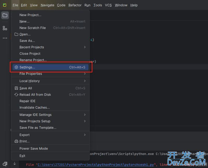Open the Tools menu
Viewport: 208px width, 168px height.
(98, 5)
